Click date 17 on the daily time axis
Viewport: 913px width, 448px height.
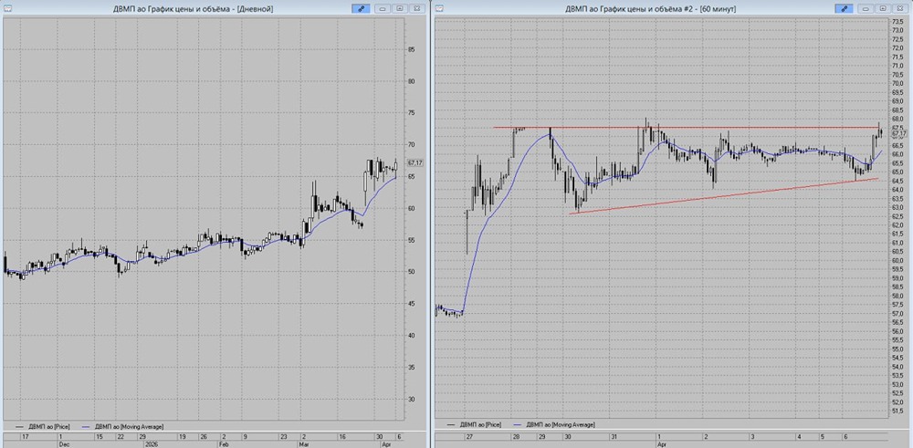tap(25, 436)
